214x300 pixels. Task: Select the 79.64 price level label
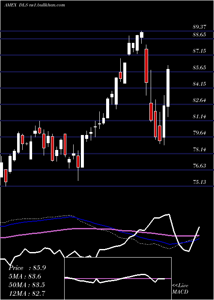199,132
